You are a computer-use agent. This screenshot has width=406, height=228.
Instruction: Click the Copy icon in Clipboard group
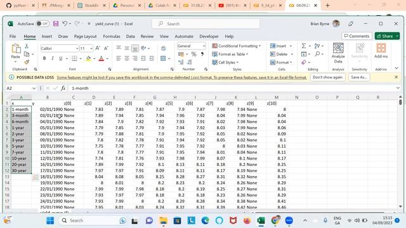27,54
